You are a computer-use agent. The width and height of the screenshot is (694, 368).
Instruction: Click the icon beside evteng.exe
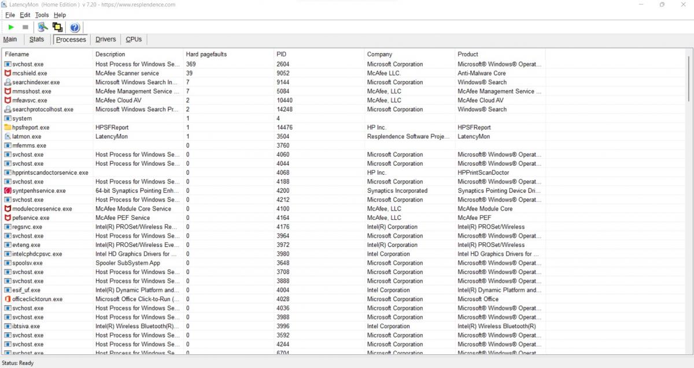click(8, 245)
